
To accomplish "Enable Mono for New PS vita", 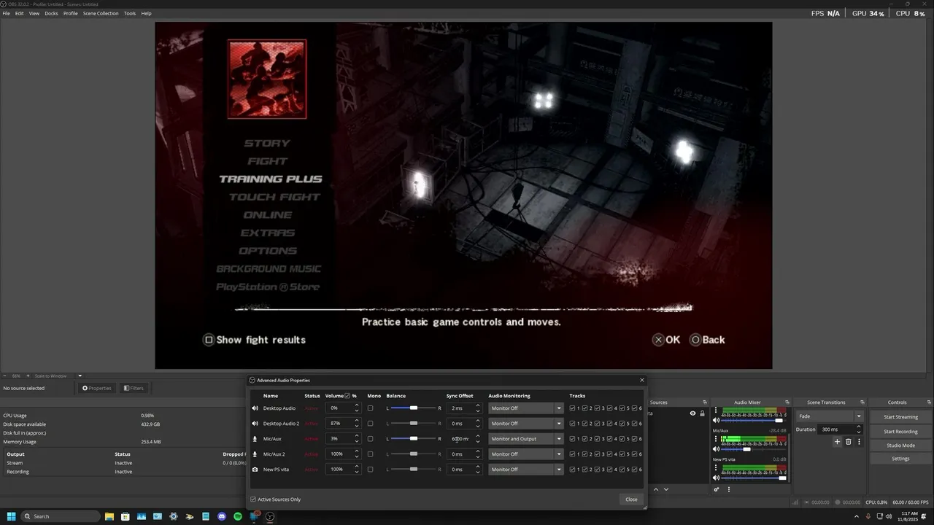I will pyautogui.click(x=370, y=470).
